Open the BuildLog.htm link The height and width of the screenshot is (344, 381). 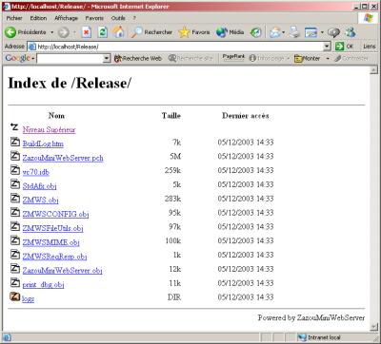(43, 143)
